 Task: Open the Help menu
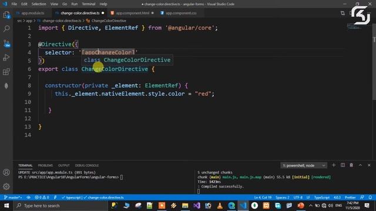coord(103,4)
